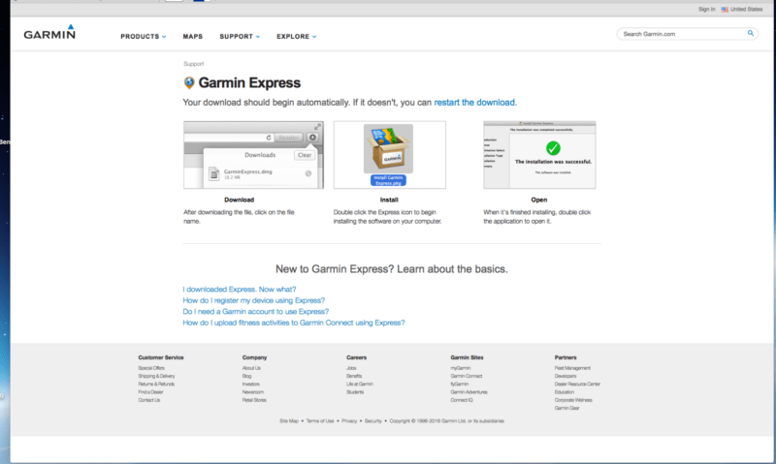This screenshot has width=776, height=464.
Task: Click Retail Stores footer link
Action: coord(254,400)
